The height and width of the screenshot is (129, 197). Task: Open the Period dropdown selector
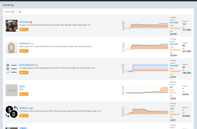(16, 12)
